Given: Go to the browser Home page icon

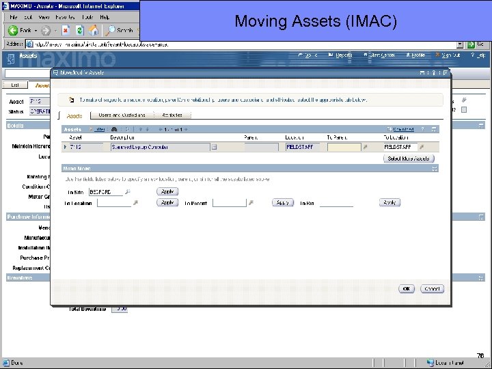Looking at the screenshot, I should 94,31.
